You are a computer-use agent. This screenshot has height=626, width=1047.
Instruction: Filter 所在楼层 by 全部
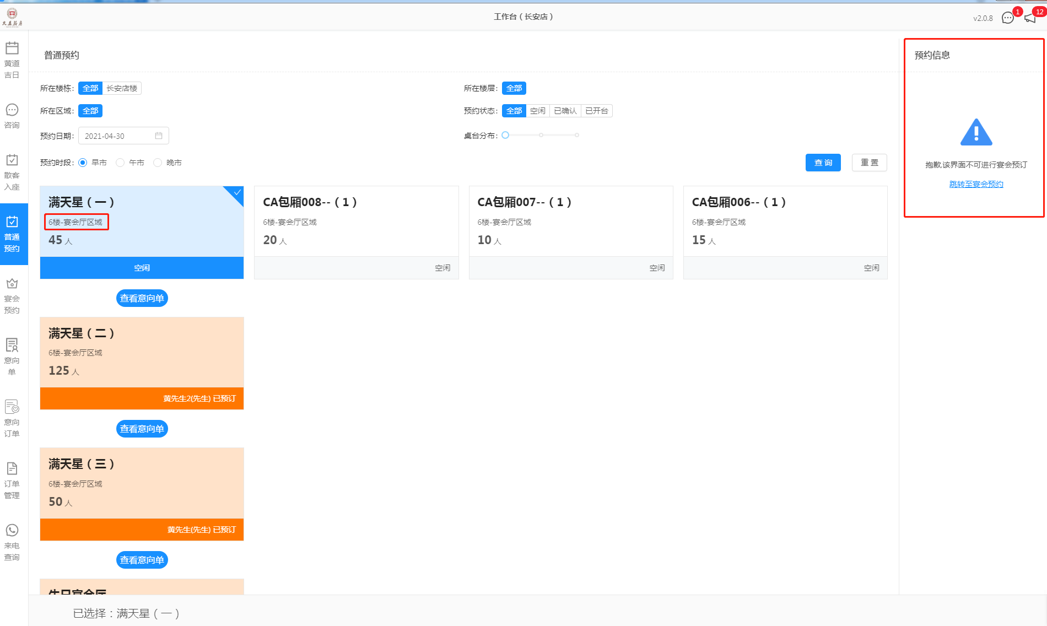coord(514,88)
